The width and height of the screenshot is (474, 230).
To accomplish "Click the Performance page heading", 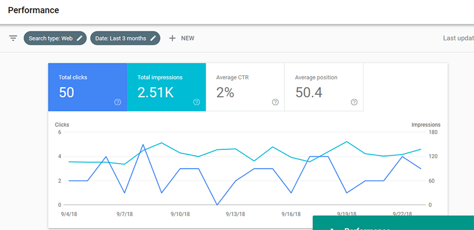I will pyautogui.click(x=33, y=10).
